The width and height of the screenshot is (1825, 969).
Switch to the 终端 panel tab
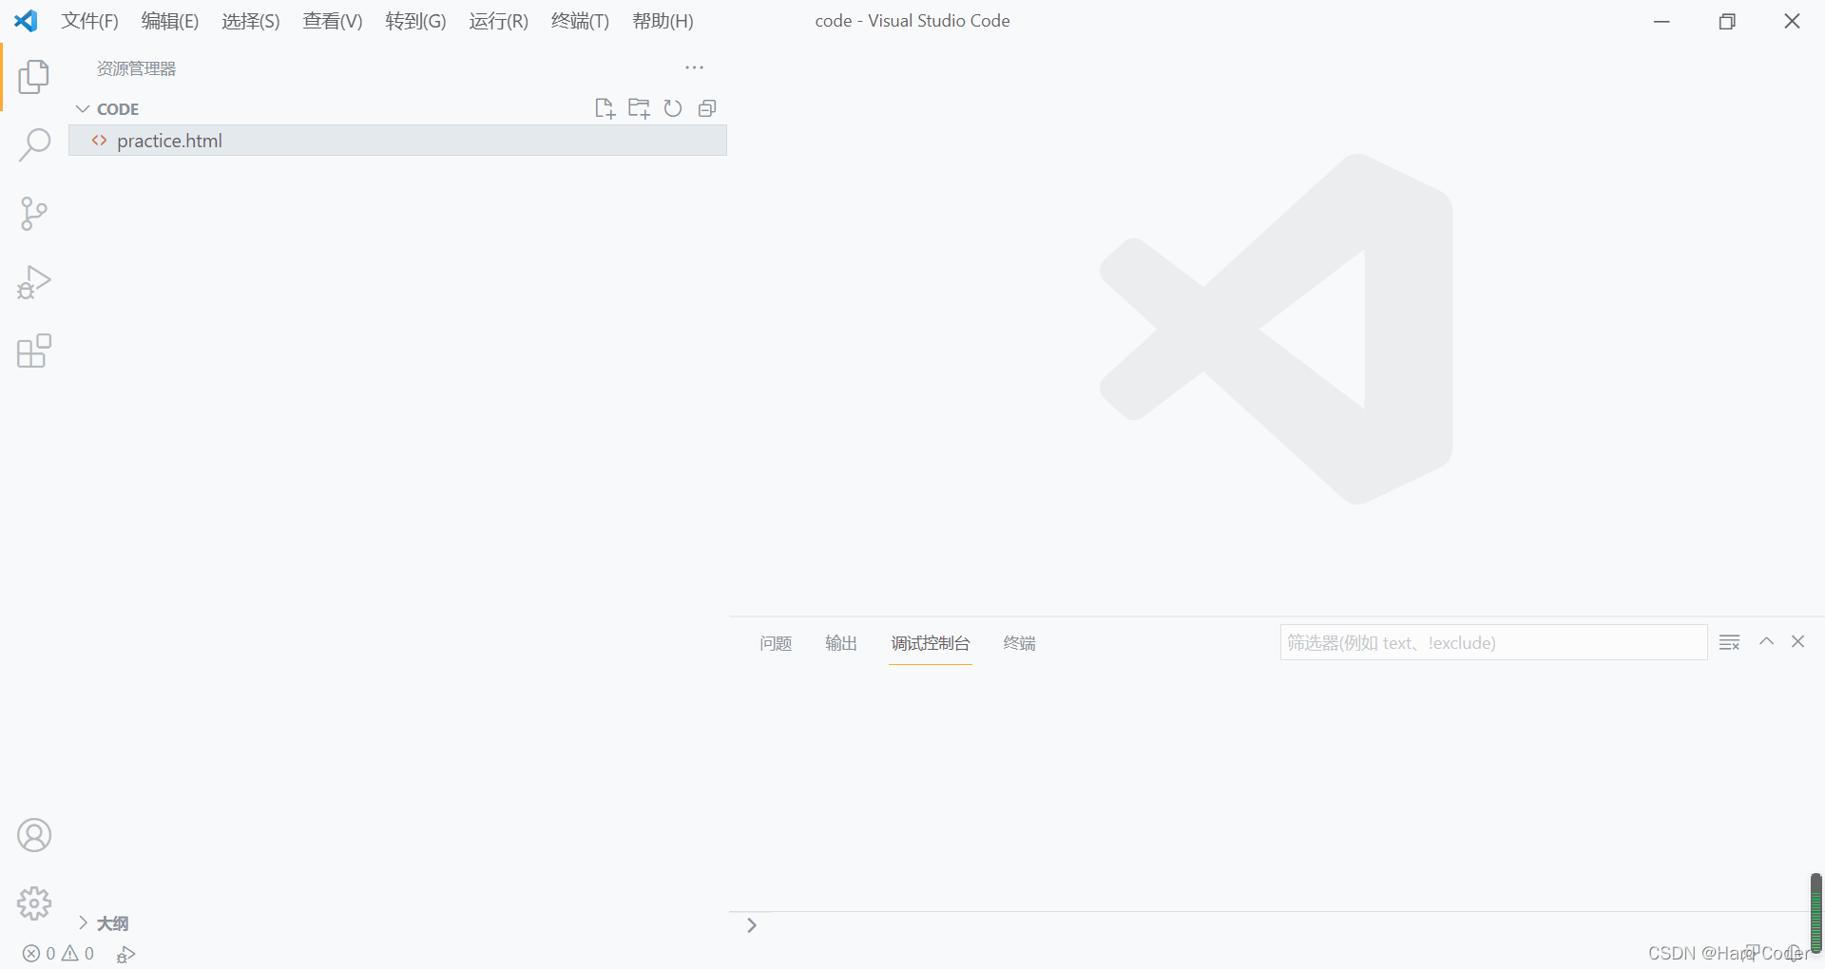(x=1020, y=643)
